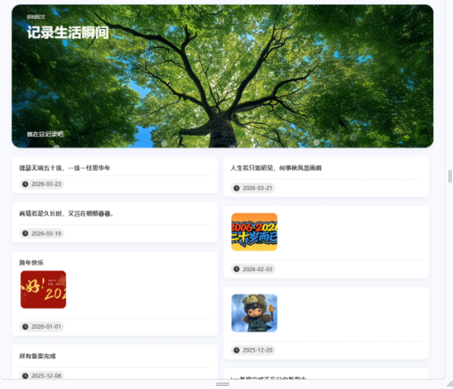
Task: Click the clock icon beside 2026-03-23
Action: pyautogui.click(x=25, y=184)
